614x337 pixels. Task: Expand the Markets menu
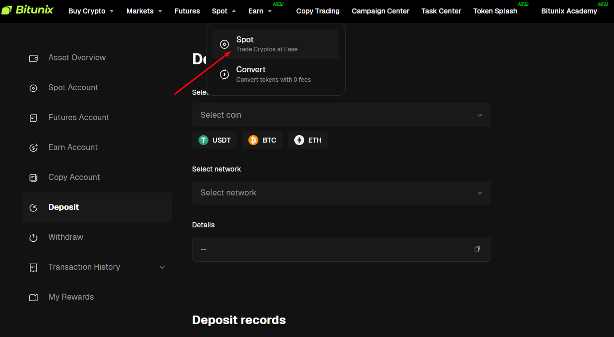144,11
